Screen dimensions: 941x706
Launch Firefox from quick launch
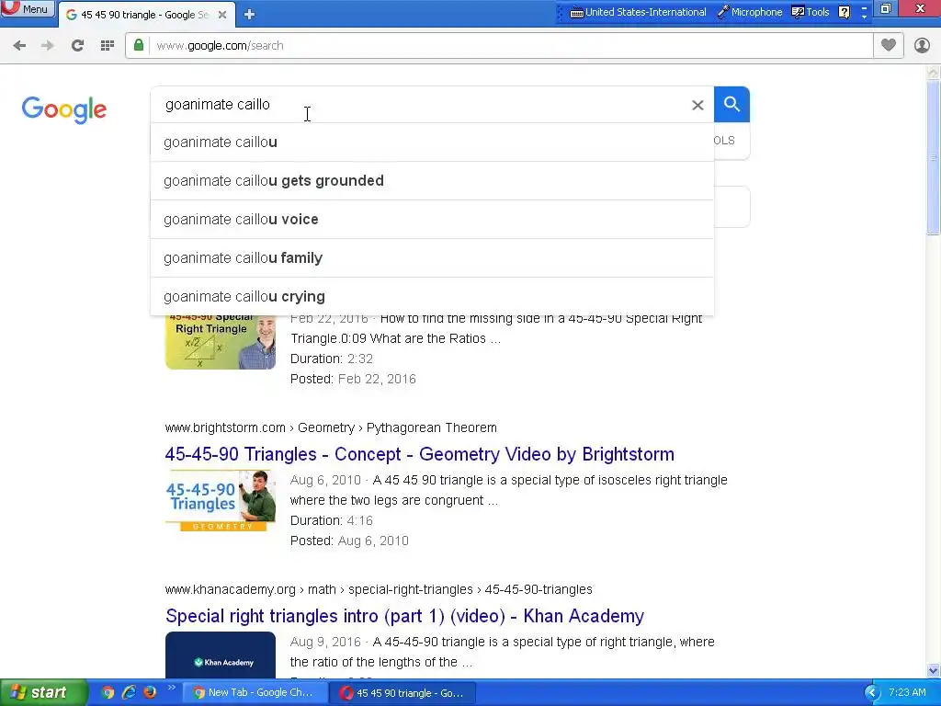(x=150, y=693)
